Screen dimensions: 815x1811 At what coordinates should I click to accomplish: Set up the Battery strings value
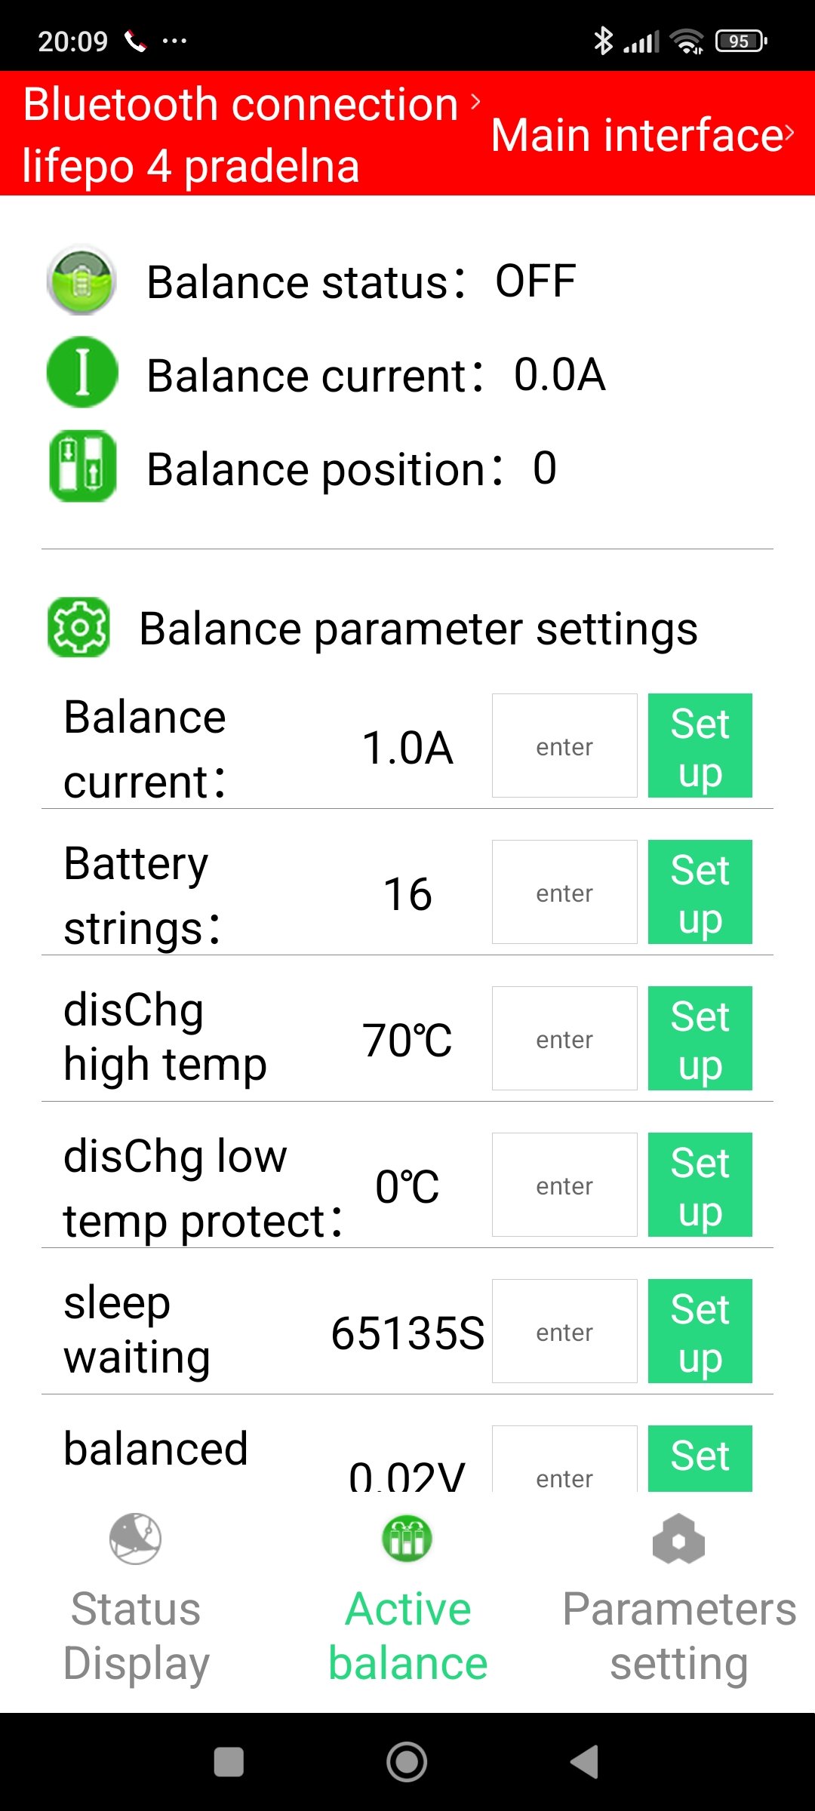(700, 892)
